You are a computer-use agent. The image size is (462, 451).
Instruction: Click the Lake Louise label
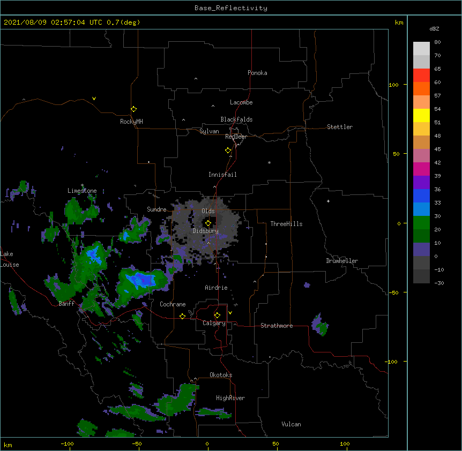(x=9, y=259)
